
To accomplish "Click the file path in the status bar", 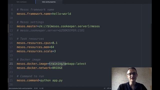I will [20, 88].
